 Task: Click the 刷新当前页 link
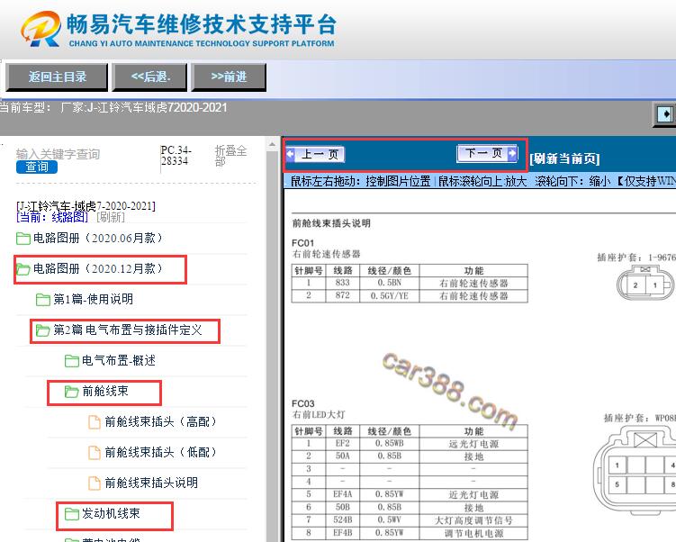point(564,158)
